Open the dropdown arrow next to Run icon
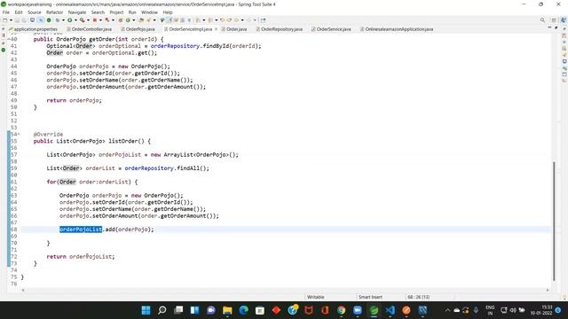Screen dimensions: 568x319 click(x=75, y=20)
